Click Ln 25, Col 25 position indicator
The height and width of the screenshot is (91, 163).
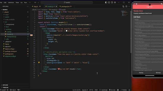coord(76,90)
